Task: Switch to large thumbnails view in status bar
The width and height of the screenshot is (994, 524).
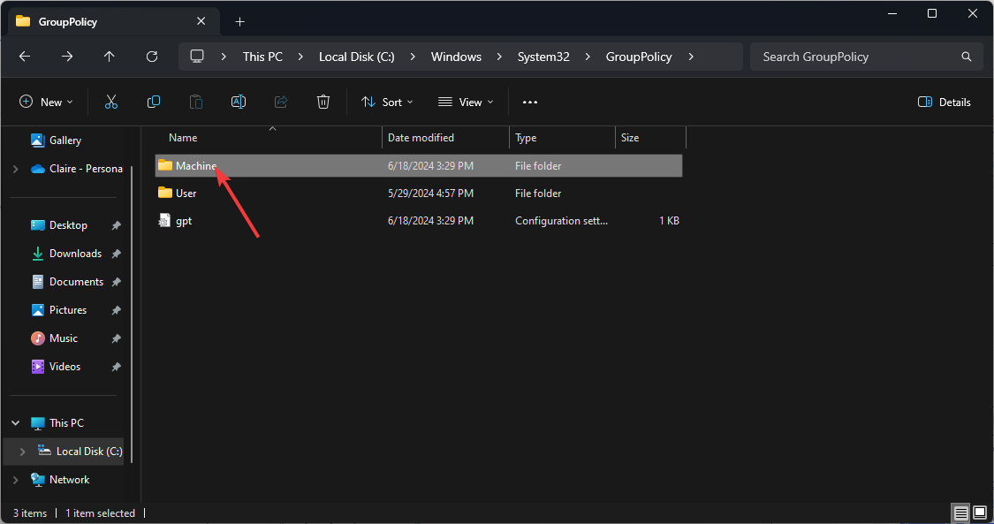Action: (980, 513)
